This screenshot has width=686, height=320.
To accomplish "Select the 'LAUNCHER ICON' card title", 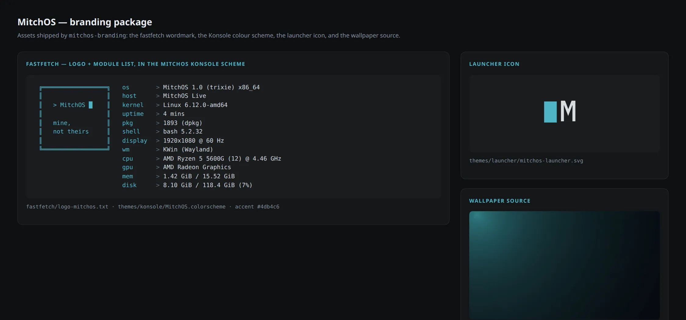I will pyautogui.click(x=494, y=64).
